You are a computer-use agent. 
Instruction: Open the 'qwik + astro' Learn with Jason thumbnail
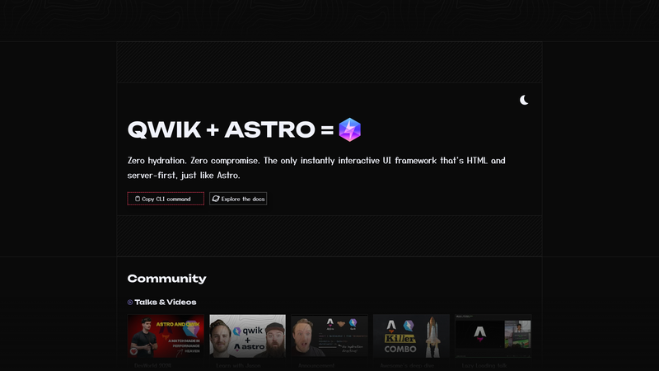click(x=248, y=336)
